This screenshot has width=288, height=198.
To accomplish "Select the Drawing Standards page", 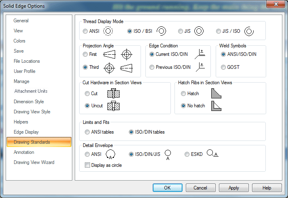I will [39, 142].
